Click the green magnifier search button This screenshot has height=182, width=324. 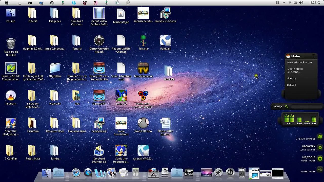coord(287,106)
